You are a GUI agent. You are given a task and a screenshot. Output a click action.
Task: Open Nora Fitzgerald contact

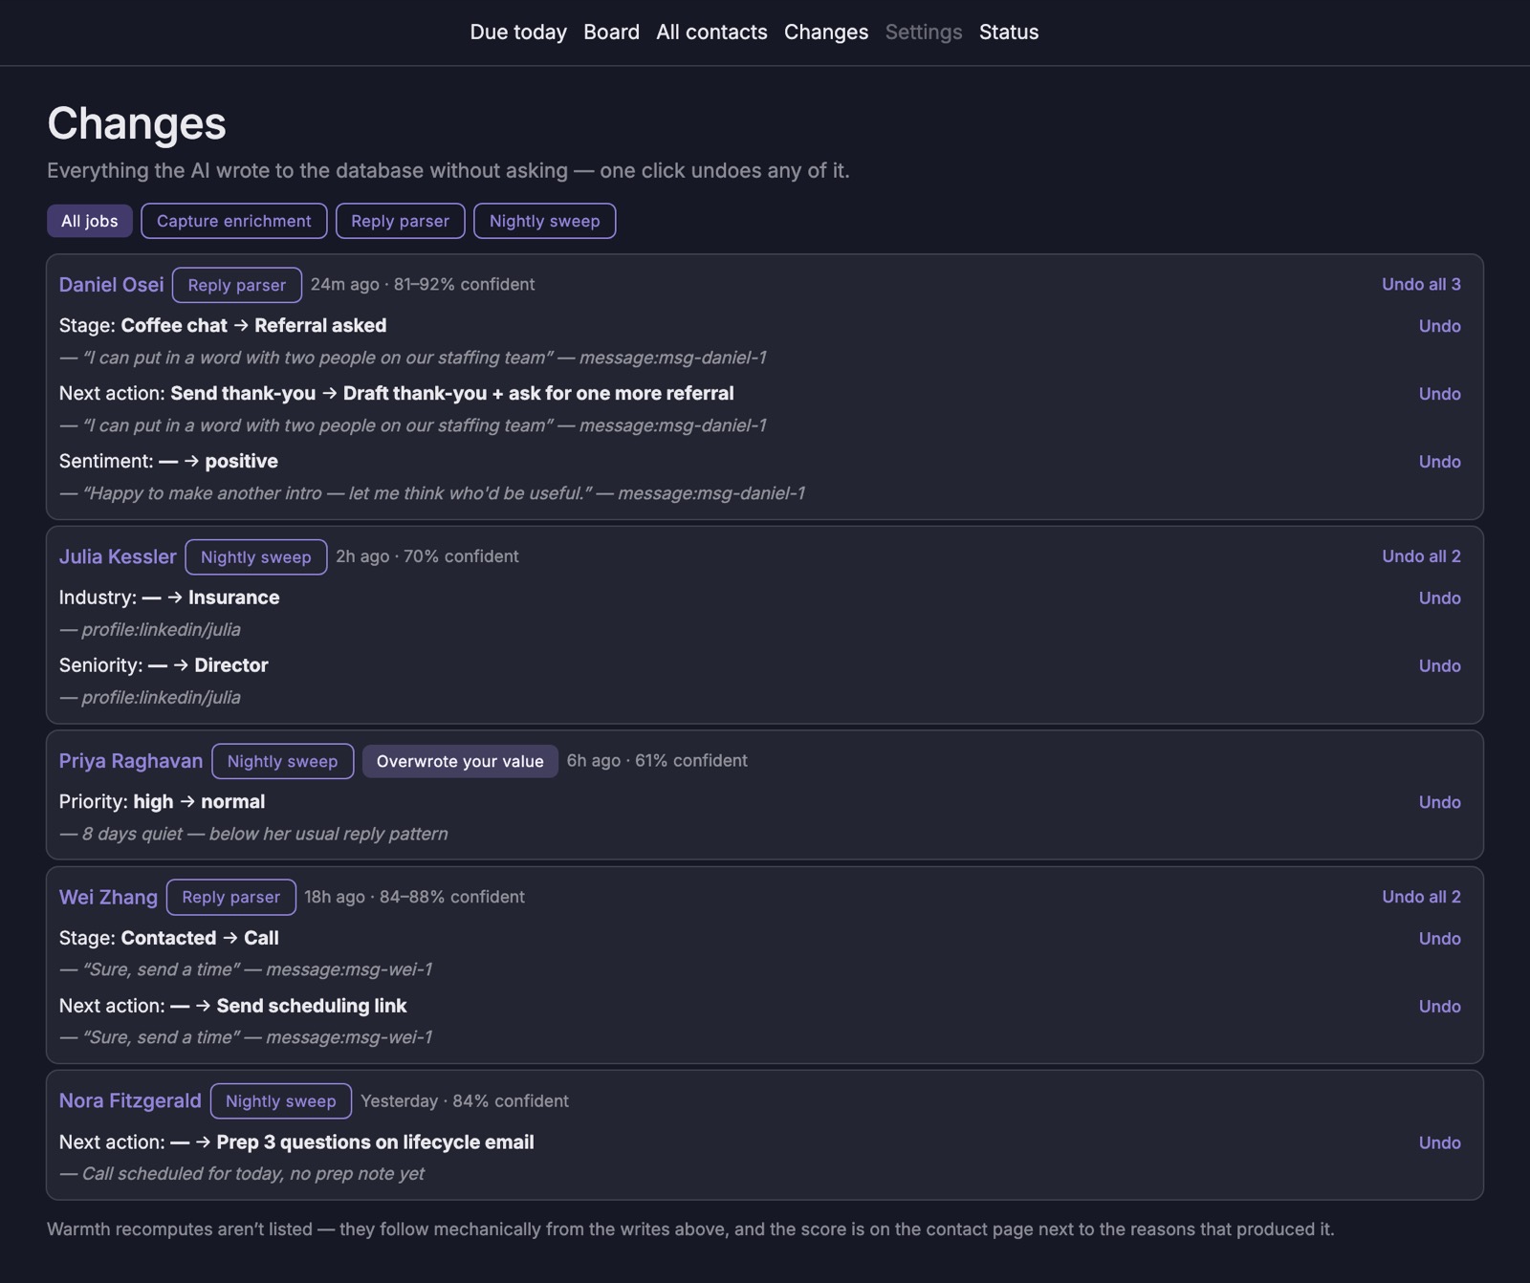point(130,1100)
